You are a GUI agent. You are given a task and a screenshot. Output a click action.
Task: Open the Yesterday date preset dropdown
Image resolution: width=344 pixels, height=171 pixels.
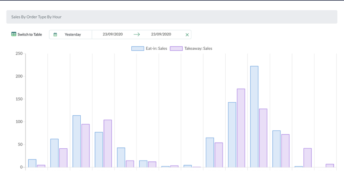tap(73, 34)
